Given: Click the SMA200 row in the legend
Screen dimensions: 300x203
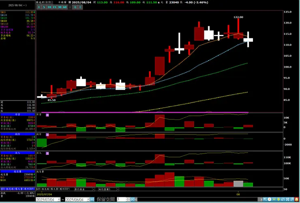Looking at the screenshot, I should 17,27.
